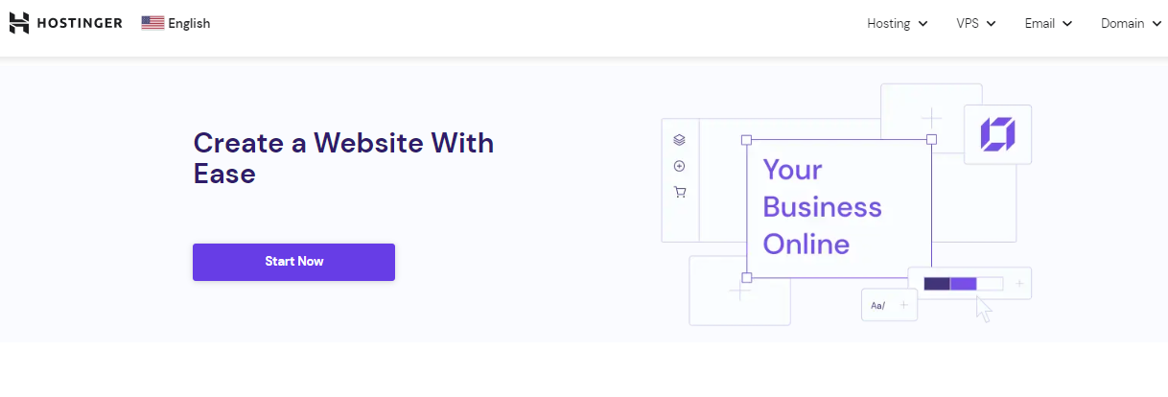The width and height of the screenshot is (1168, 397).
Task: Pick the dark purple color swatch
Action: (937, 284)
